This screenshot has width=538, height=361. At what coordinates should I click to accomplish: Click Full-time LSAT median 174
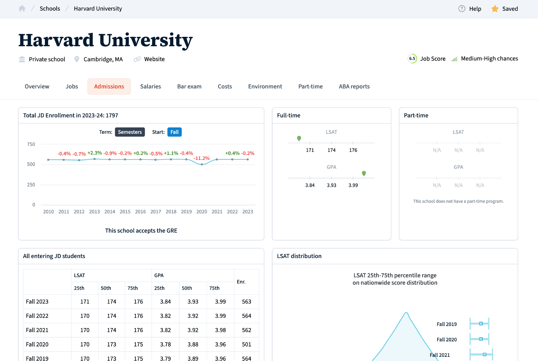pos(331,150)
